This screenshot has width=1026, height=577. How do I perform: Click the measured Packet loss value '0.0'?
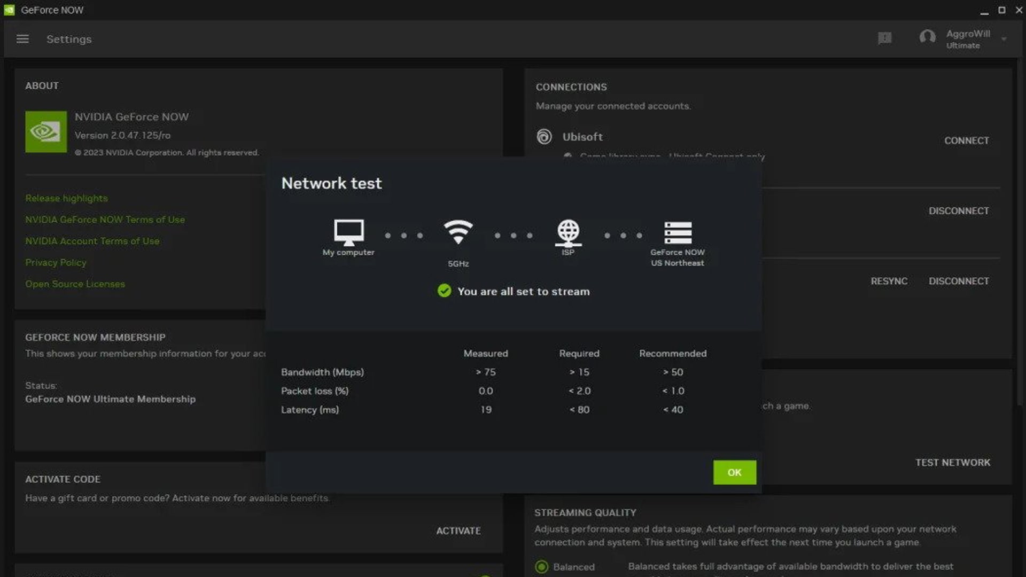tap(486, 391)
